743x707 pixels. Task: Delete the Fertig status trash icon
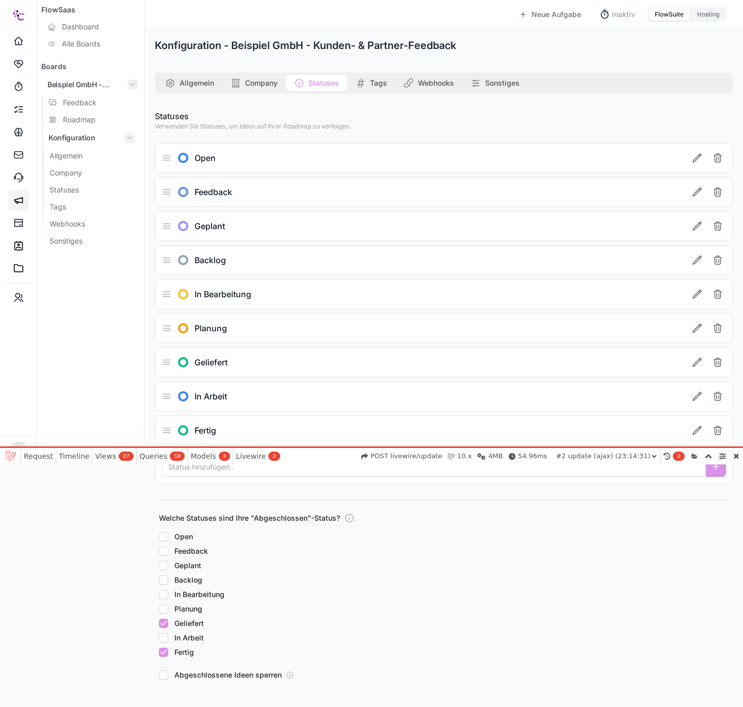[x=718, y=430]
